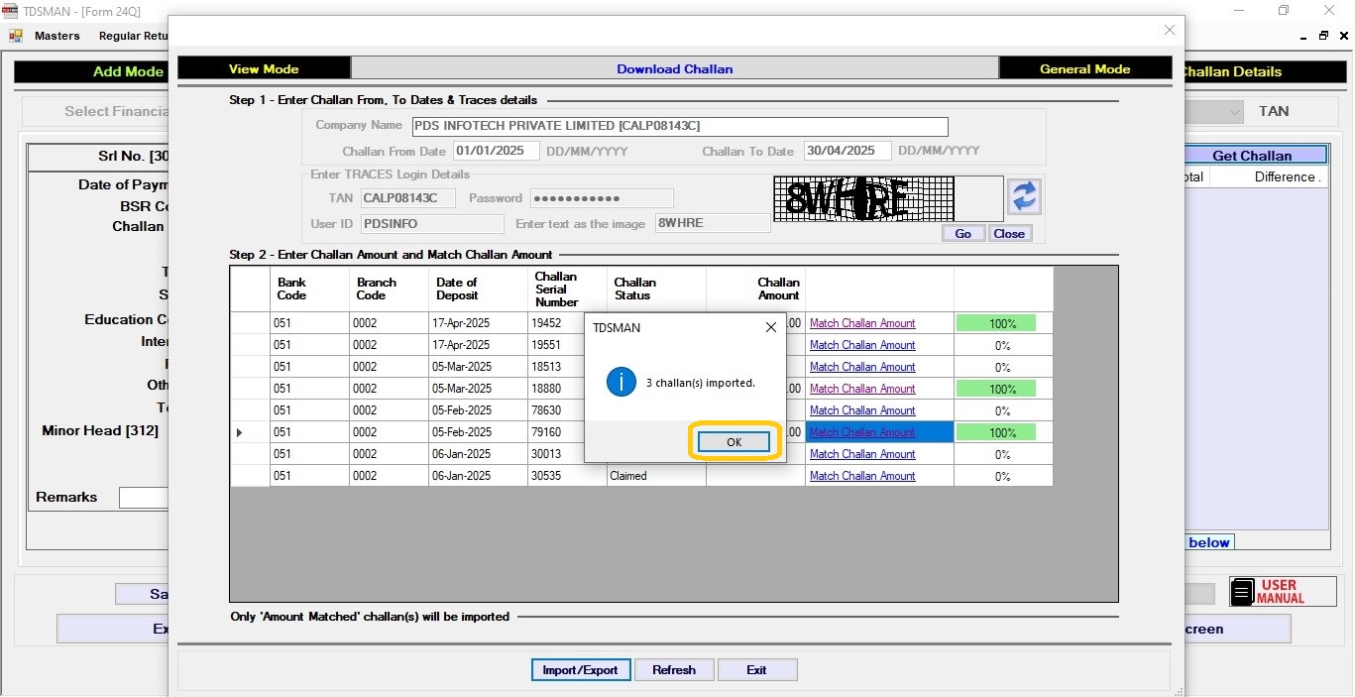Click the row pointer arrow beside 79160 row
This screenshot has width=1355, height=697.
tap(239, 432)
